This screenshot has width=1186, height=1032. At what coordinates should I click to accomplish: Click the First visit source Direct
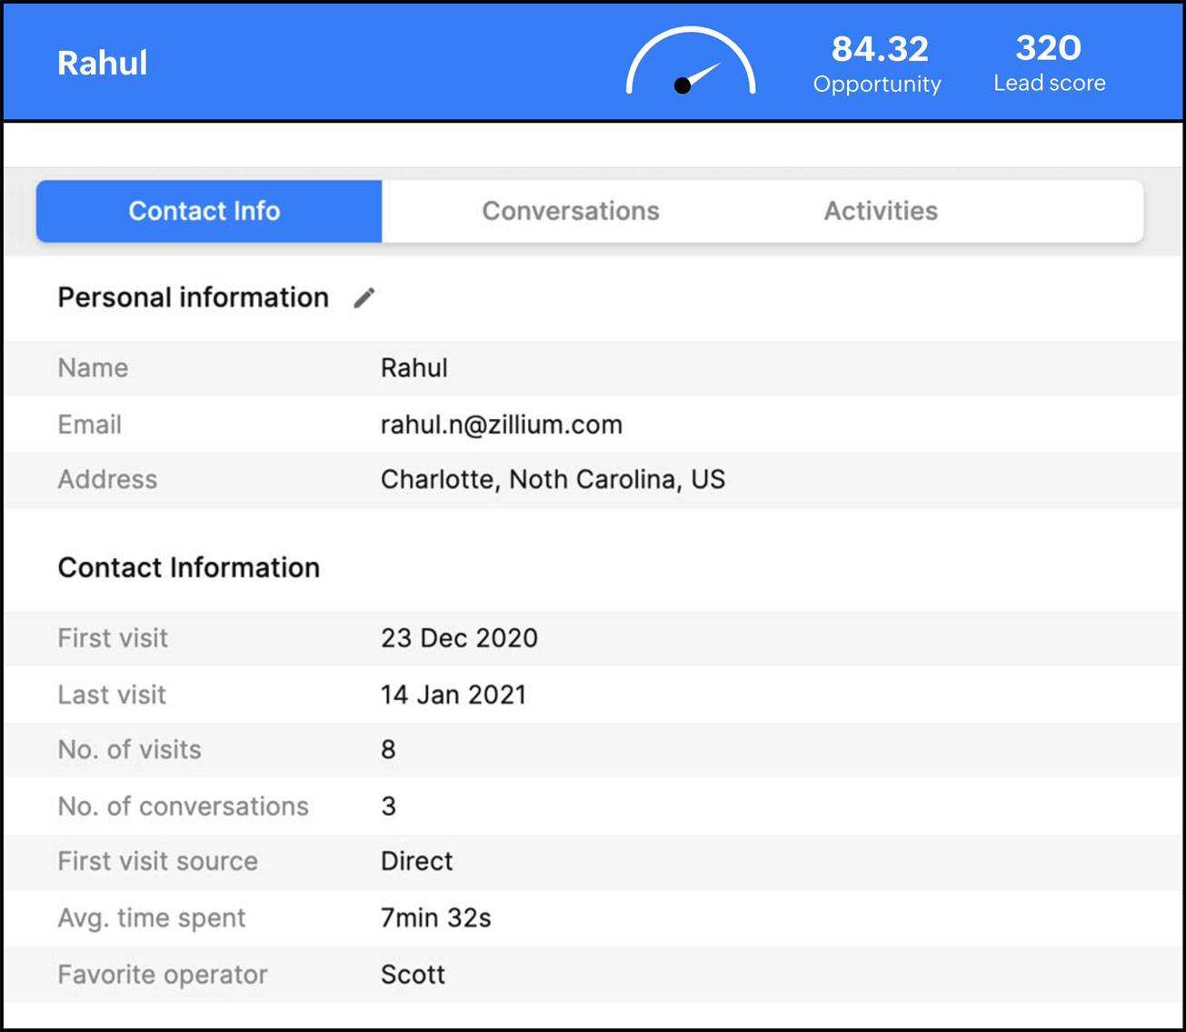[416, 861]
